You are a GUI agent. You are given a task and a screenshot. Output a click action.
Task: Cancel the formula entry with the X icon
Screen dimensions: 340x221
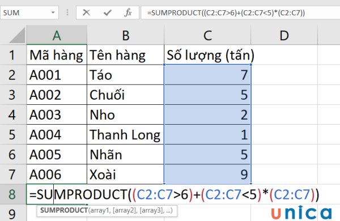point(86,12)
